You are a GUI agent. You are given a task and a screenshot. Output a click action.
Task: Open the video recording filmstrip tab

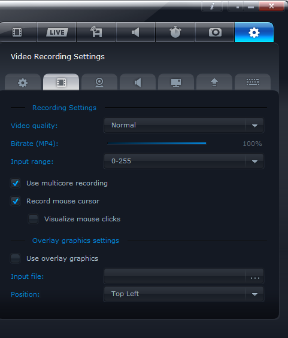click(x=17, y=32)
